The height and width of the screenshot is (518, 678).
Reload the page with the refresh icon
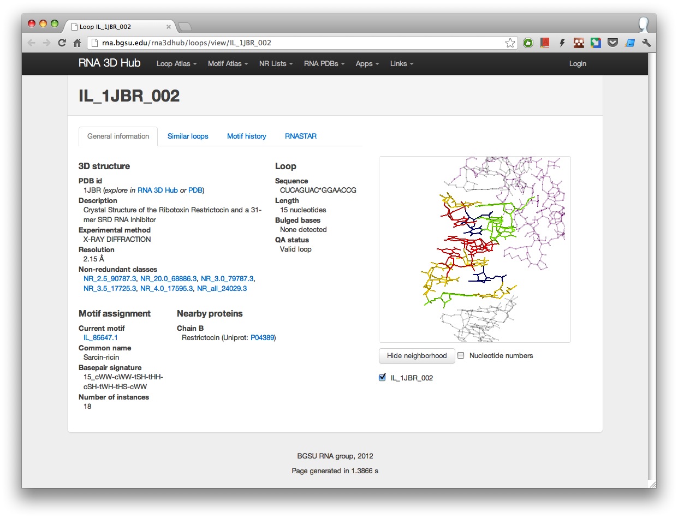click(x=62, y=43)
